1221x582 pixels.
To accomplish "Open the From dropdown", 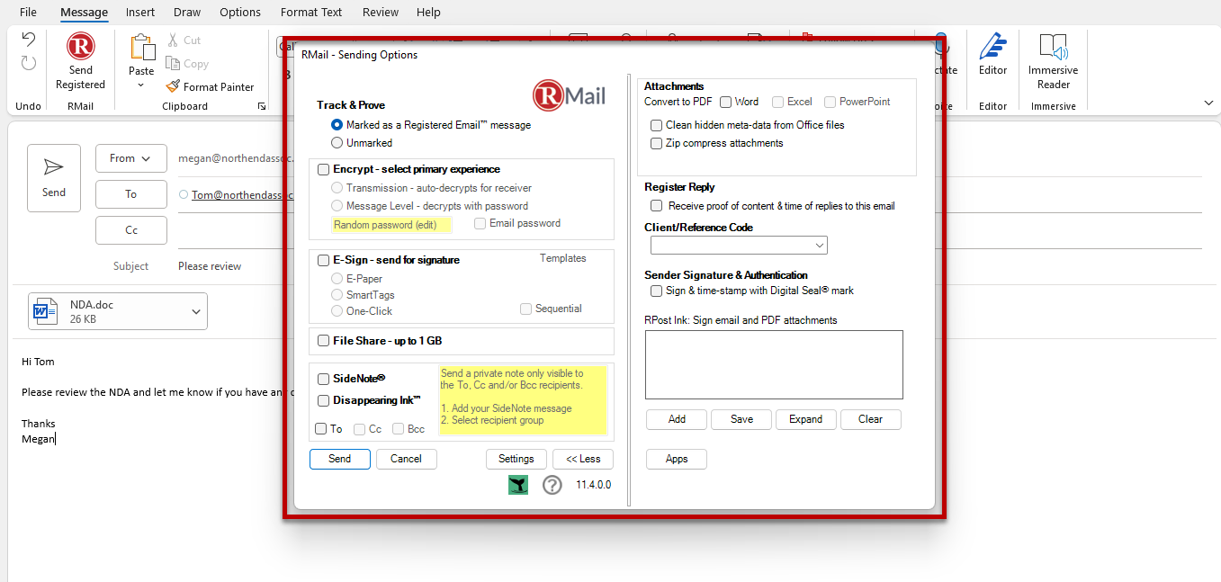I will (130, 158).
